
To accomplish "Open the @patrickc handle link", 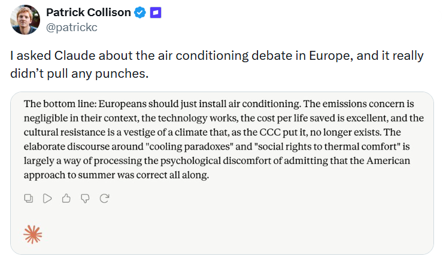I will tap(72, 28).
